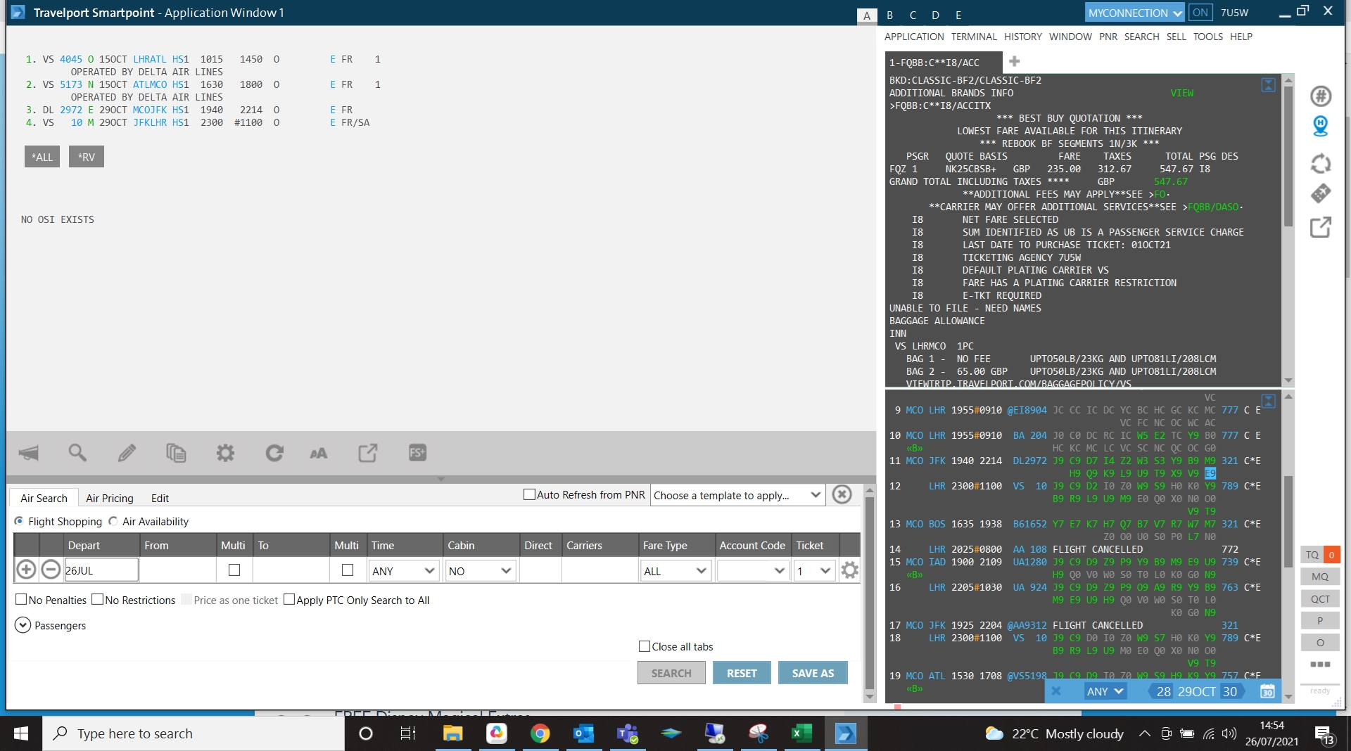Open the agent headset icon in sidebar
1351x751 pixels.
coord(1321,127)
